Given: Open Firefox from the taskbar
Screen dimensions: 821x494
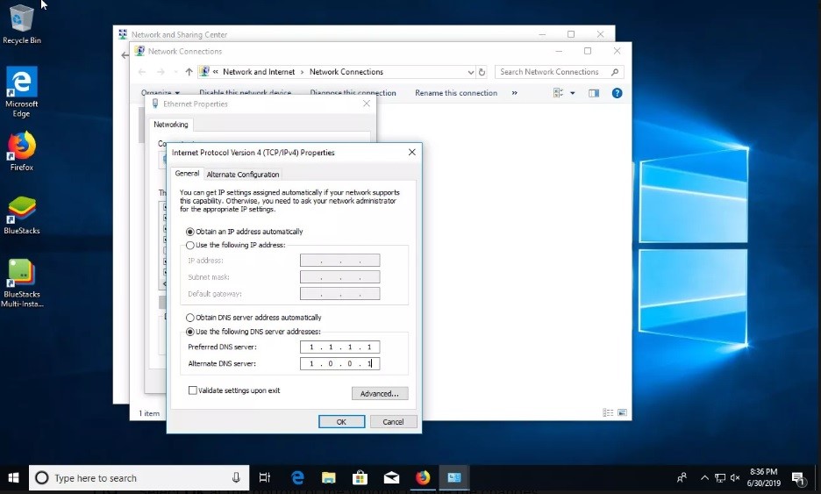Looking at the screenshot, I should tap(424, 477).
